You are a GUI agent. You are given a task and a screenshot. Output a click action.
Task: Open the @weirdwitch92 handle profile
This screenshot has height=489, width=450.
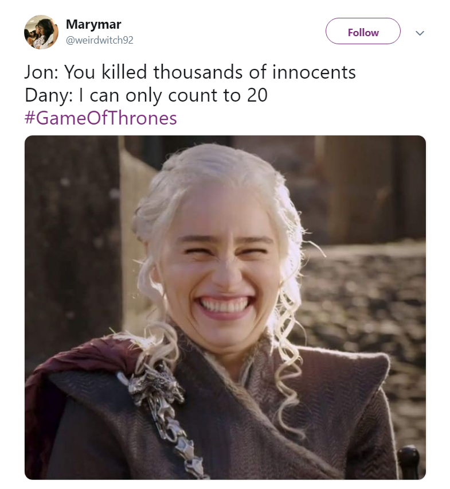coord(99,40)
